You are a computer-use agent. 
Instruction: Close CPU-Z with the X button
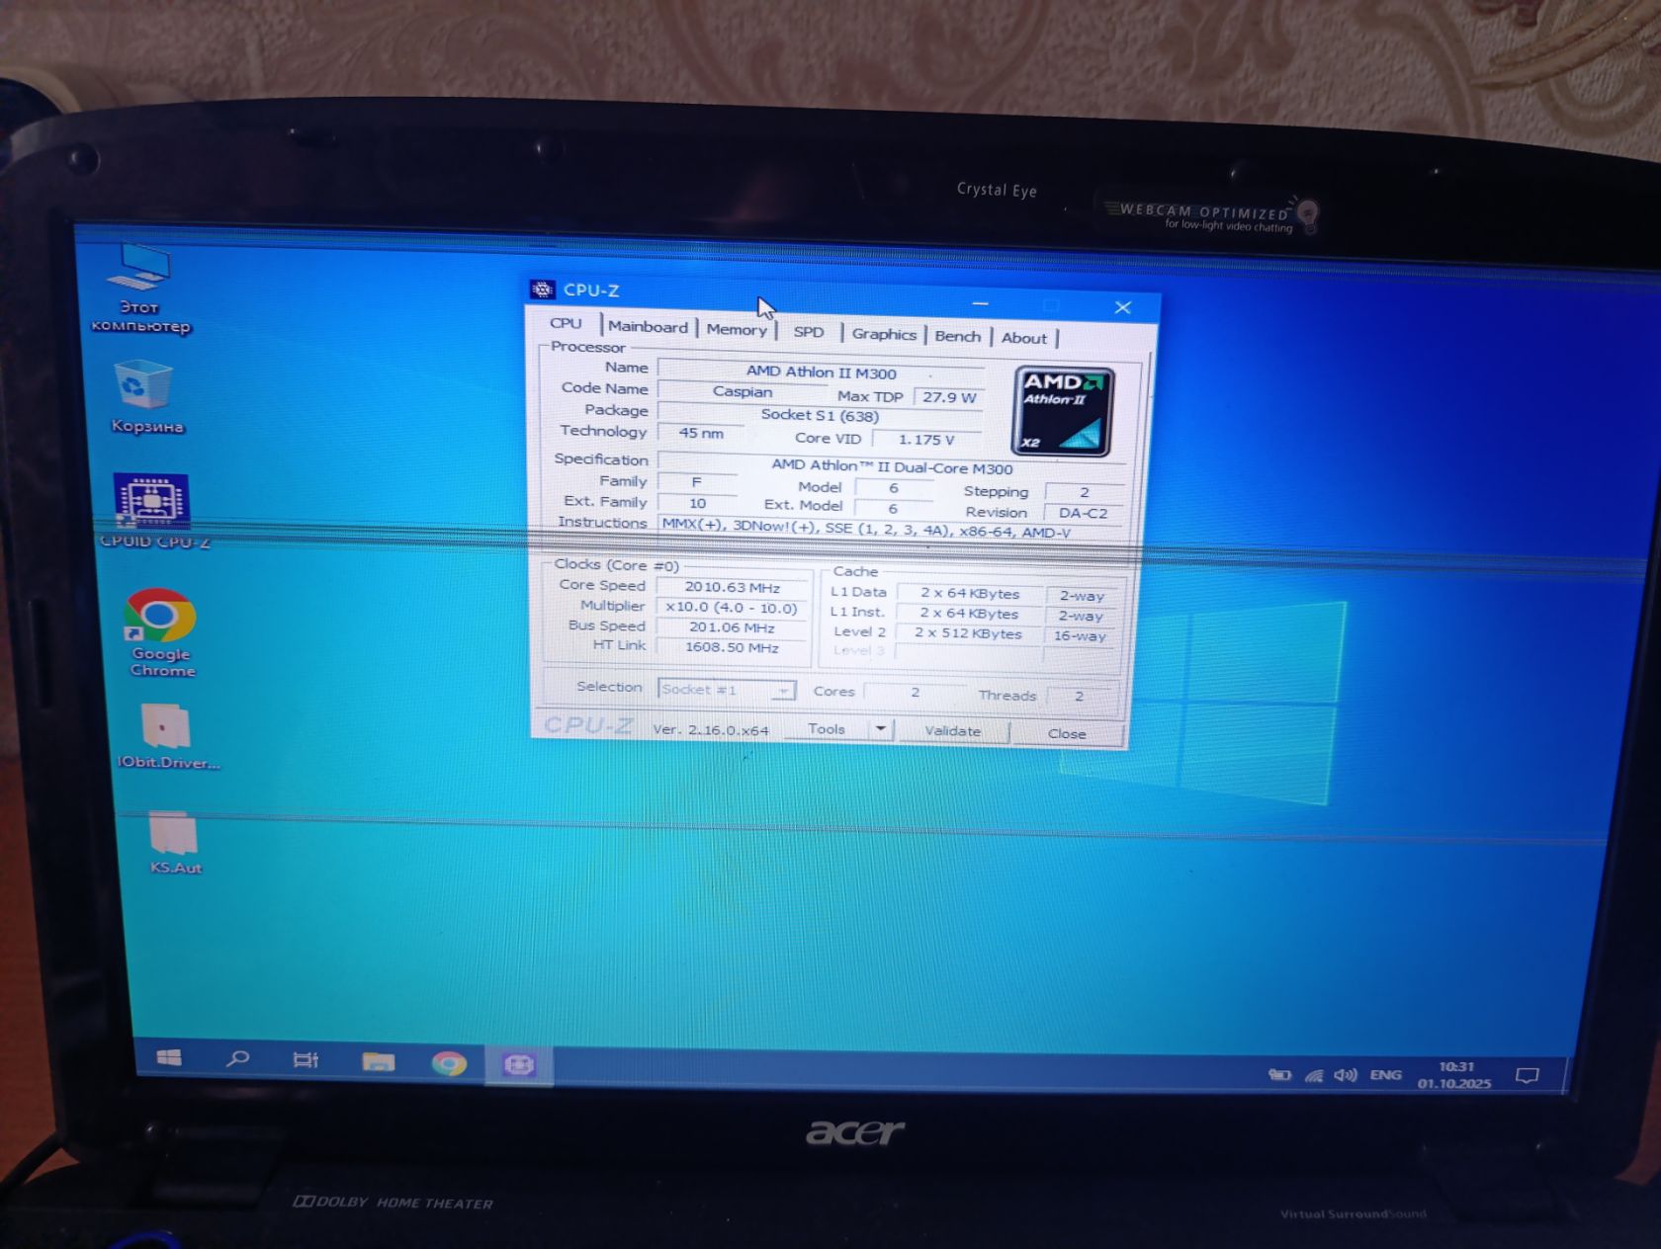1123,307
